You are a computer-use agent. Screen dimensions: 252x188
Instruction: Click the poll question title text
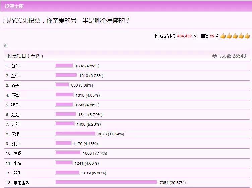click(x=66, y=21)
